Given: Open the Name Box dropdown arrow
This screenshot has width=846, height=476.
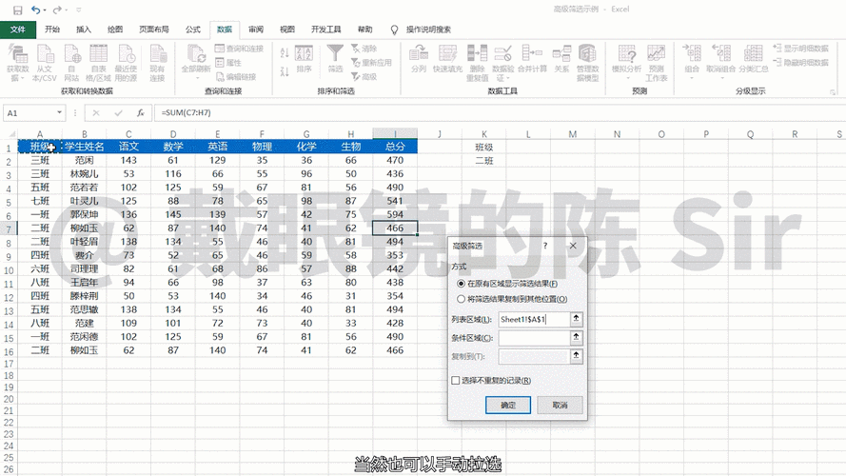Looking at the screenshot, I should coord(59,112).
